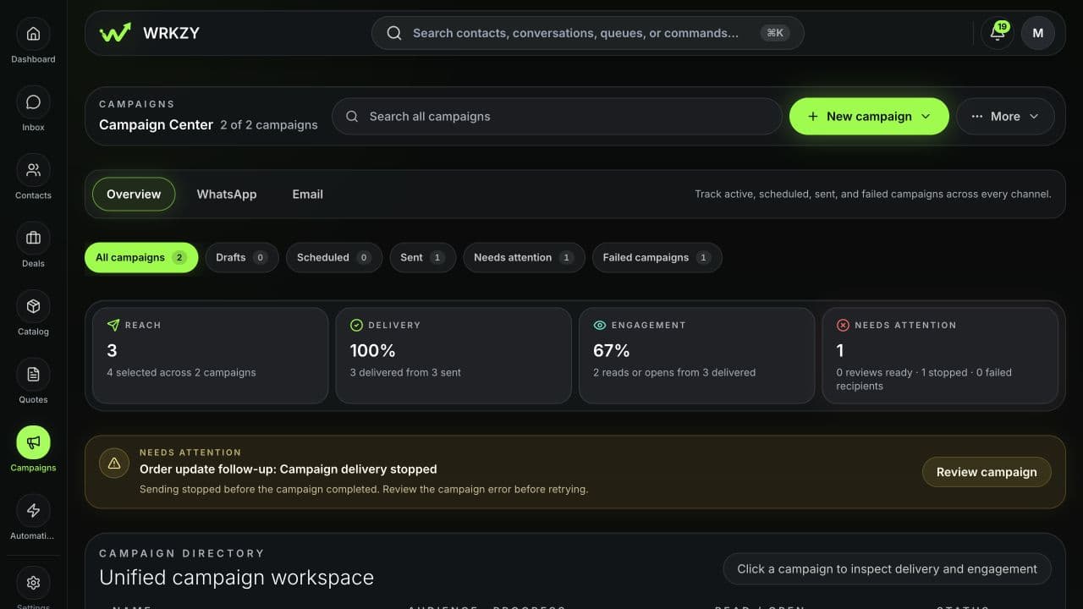Click the warning triangle in Needs Attention banner
The width and height of the screenshot is (1083, 609).
point(114,464)
